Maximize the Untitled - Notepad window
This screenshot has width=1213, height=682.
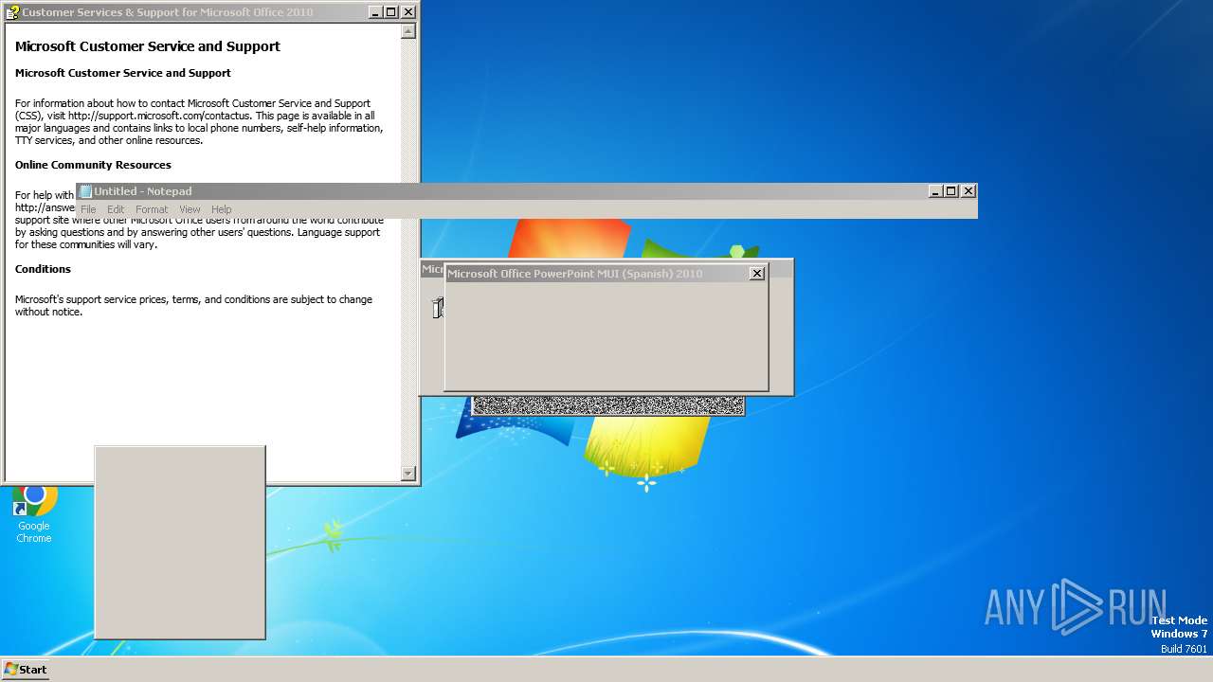point(951,191)
